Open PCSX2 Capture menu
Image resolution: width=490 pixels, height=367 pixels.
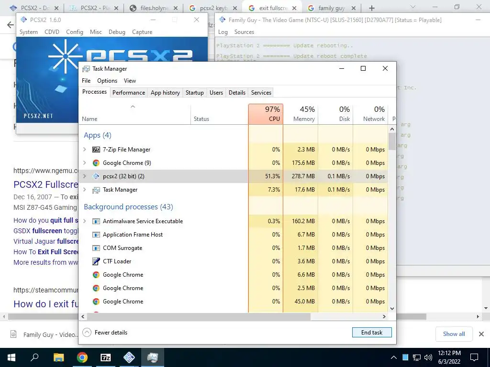click(142, 32)
